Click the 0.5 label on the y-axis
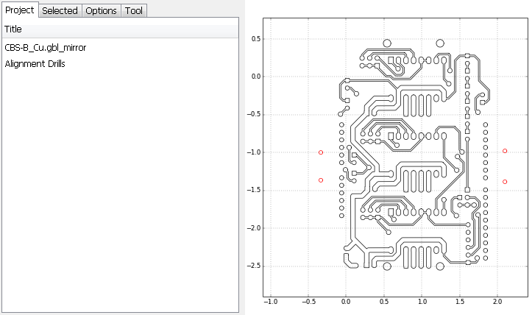Viewport: 532px width, 315px height. click(x=256, y=38)
